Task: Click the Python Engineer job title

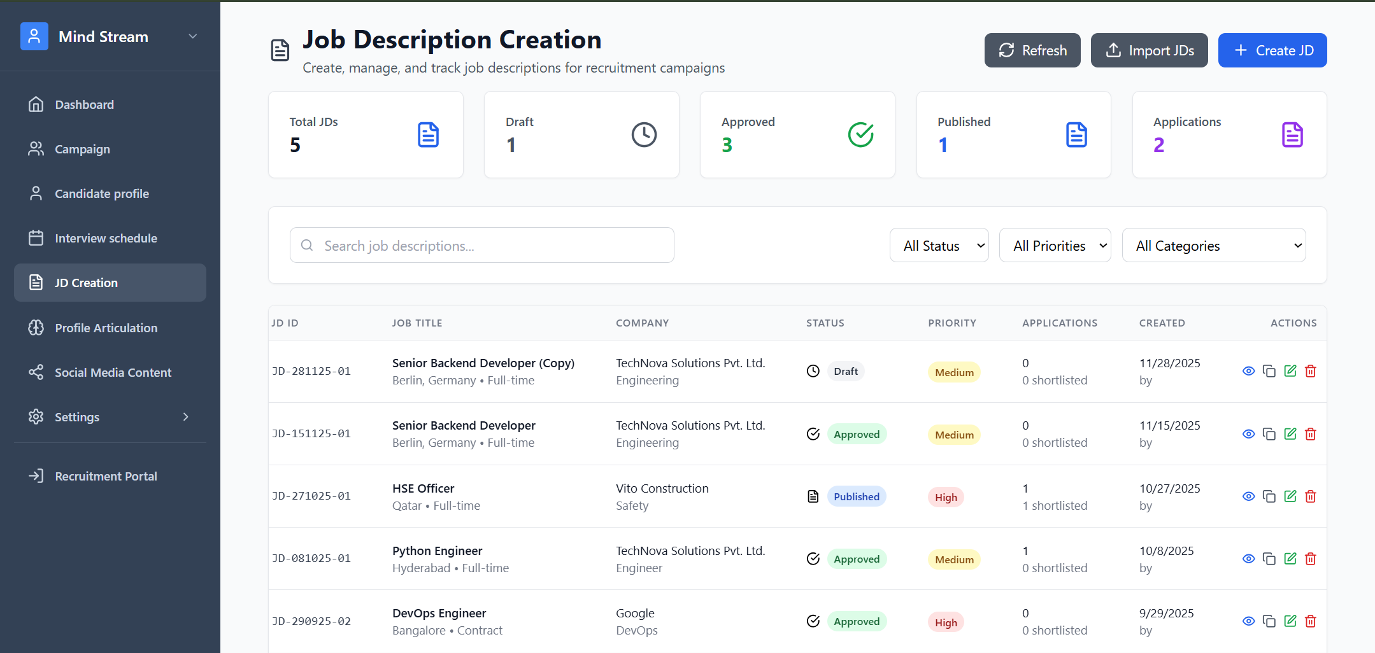Action: click(x=437, y=551)
